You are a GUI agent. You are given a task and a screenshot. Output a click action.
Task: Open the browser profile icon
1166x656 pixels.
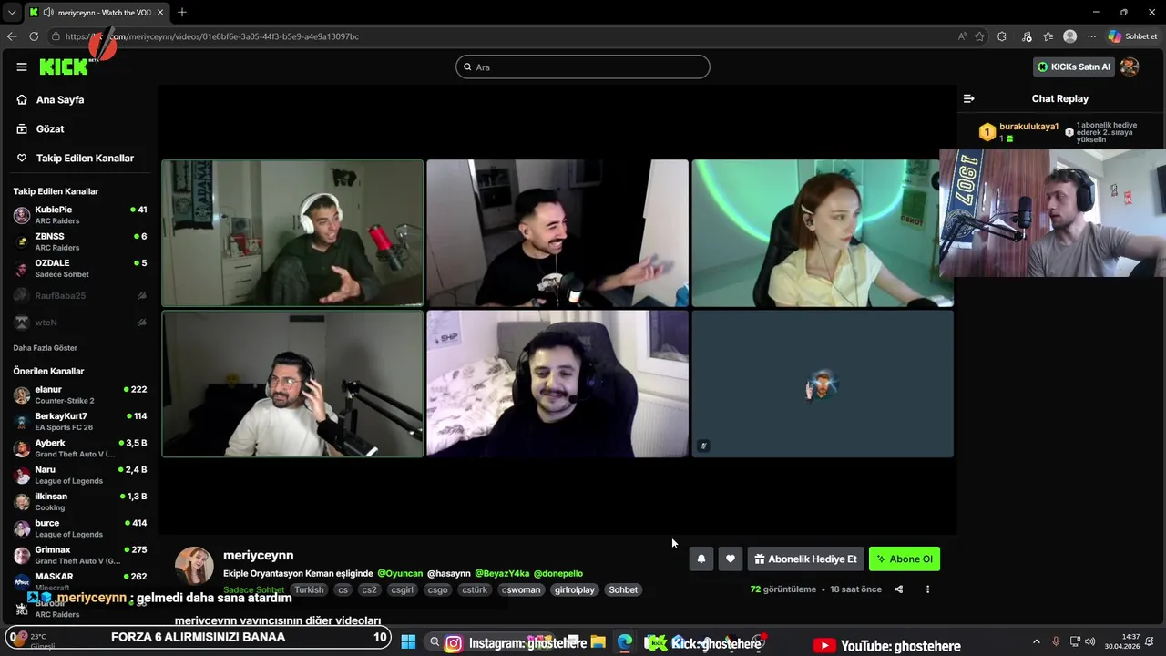[1070, 36]
